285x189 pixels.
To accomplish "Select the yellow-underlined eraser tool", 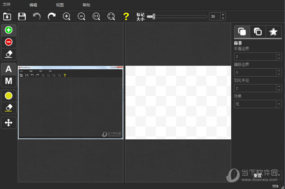I will click(x=9, y=108).
